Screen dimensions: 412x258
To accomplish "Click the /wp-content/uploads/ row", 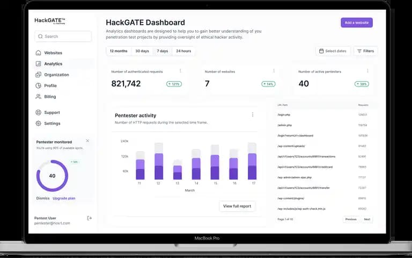I will (325, 146).
